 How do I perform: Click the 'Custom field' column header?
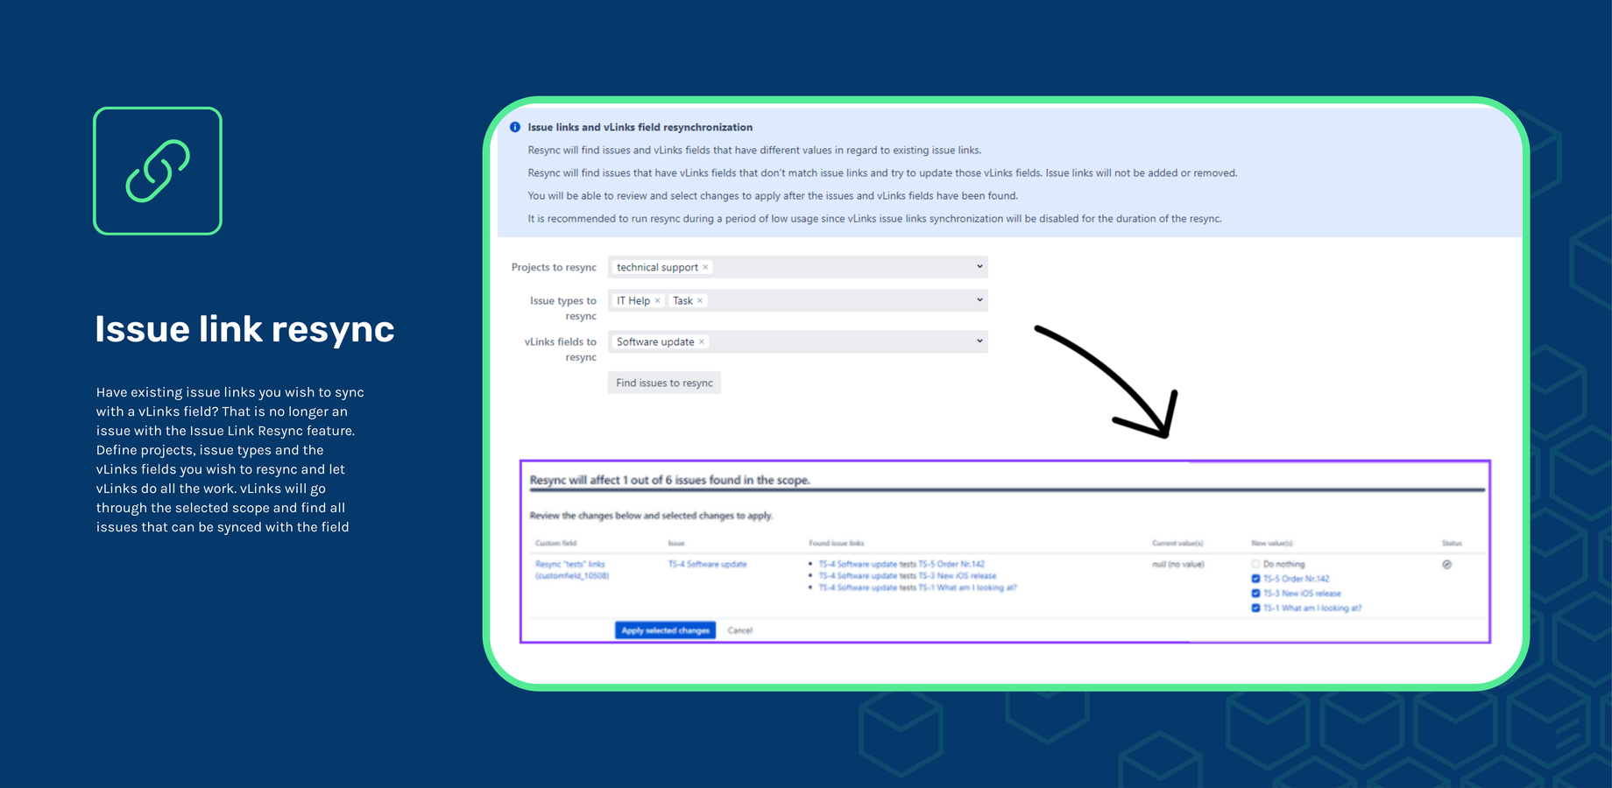click(555, 543)
